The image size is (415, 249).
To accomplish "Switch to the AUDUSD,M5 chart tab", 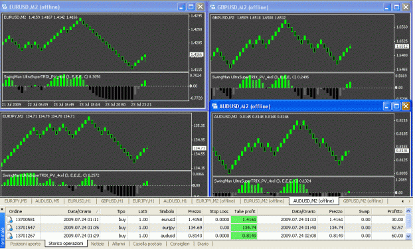I will click(x=47, y=201).
